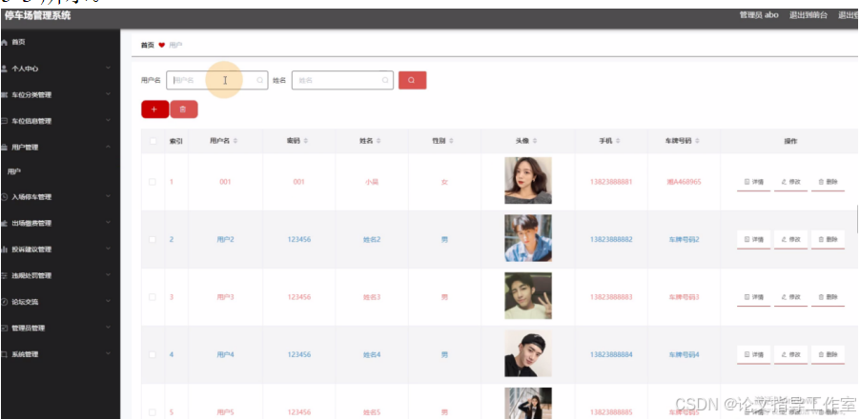Click 修改 for user 001 row
The width and height of the screenshot is (860, 419).
point(790,182)
